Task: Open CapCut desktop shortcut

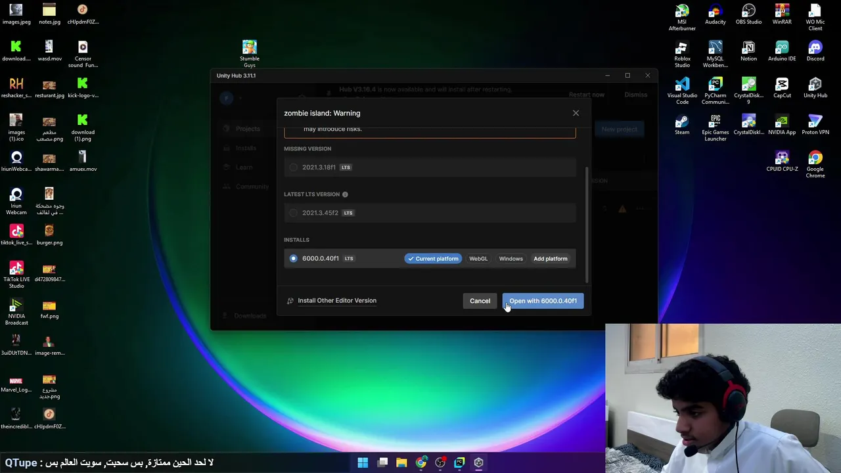Action: pos(782,88)
